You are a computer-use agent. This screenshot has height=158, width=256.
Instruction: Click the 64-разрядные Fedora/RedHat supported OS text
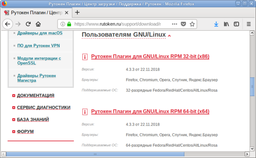(x=172, y=145)
